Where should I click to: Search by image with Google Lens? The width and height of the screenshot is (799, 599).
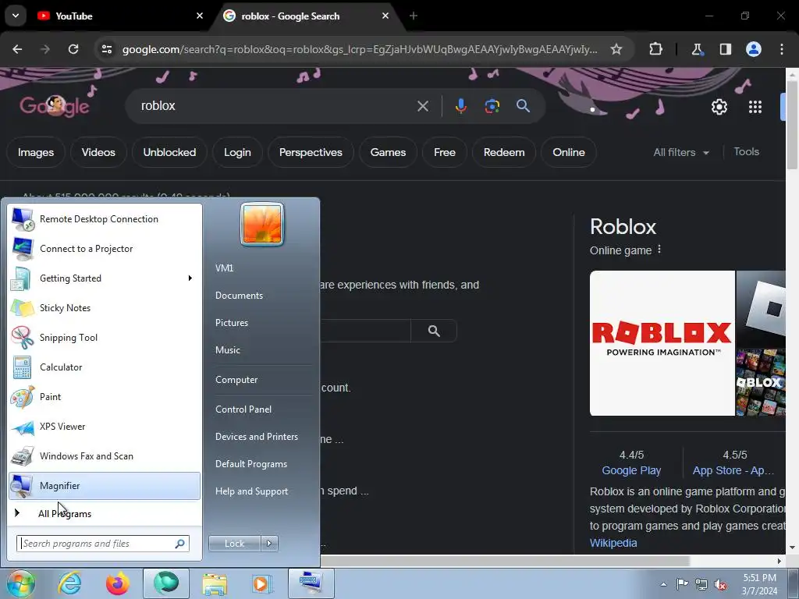tap(492, 106)
